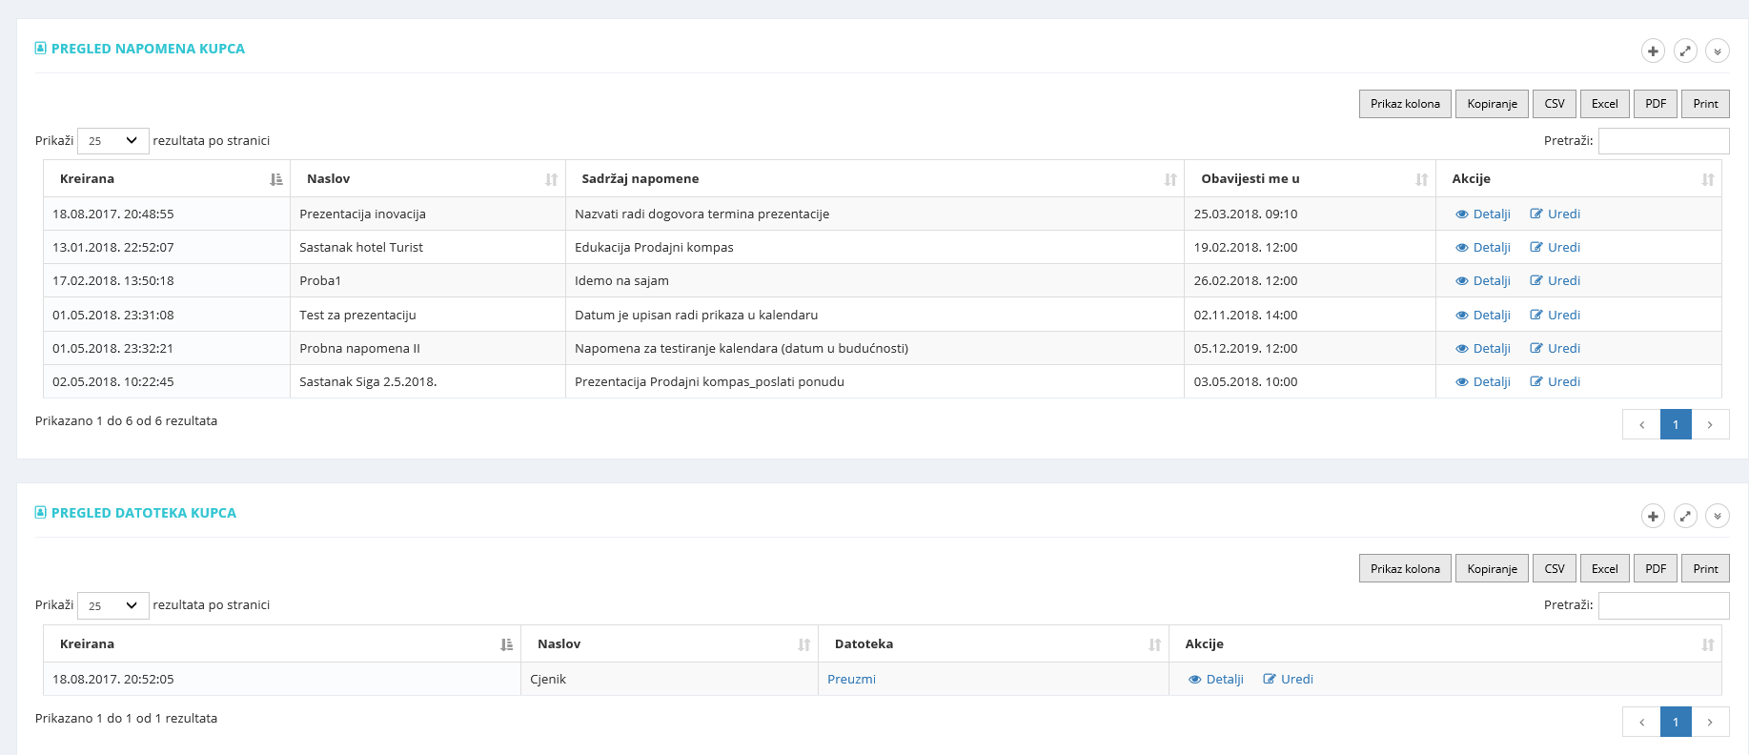View Detalji for Probna napomena II
This screenshot has width=1749, height=755.
(1483, 349)
